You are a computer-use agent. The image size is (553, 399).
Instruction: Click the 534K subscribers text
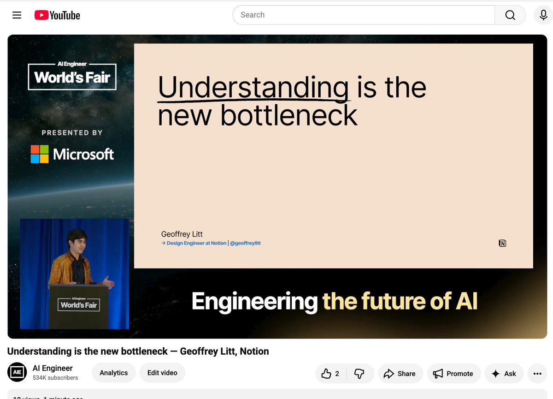coord(55,378)
